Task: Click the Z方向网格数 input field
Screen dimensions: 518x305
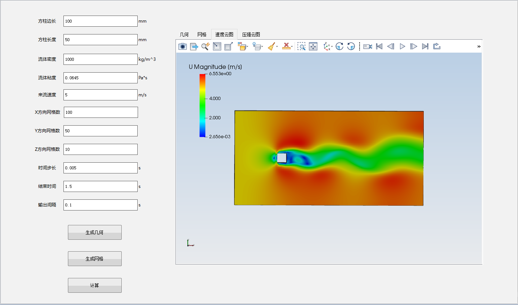Action: [x=101, y=149]
